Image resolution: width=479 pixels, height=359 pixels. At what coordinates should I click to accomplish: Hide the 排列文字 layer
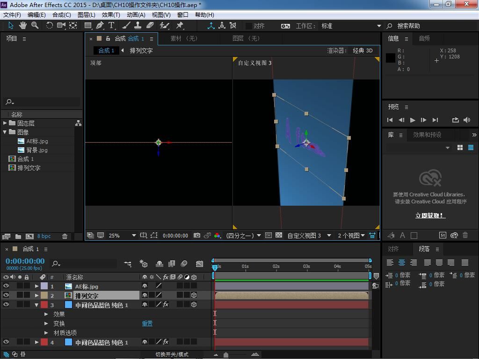click(6, 295)
